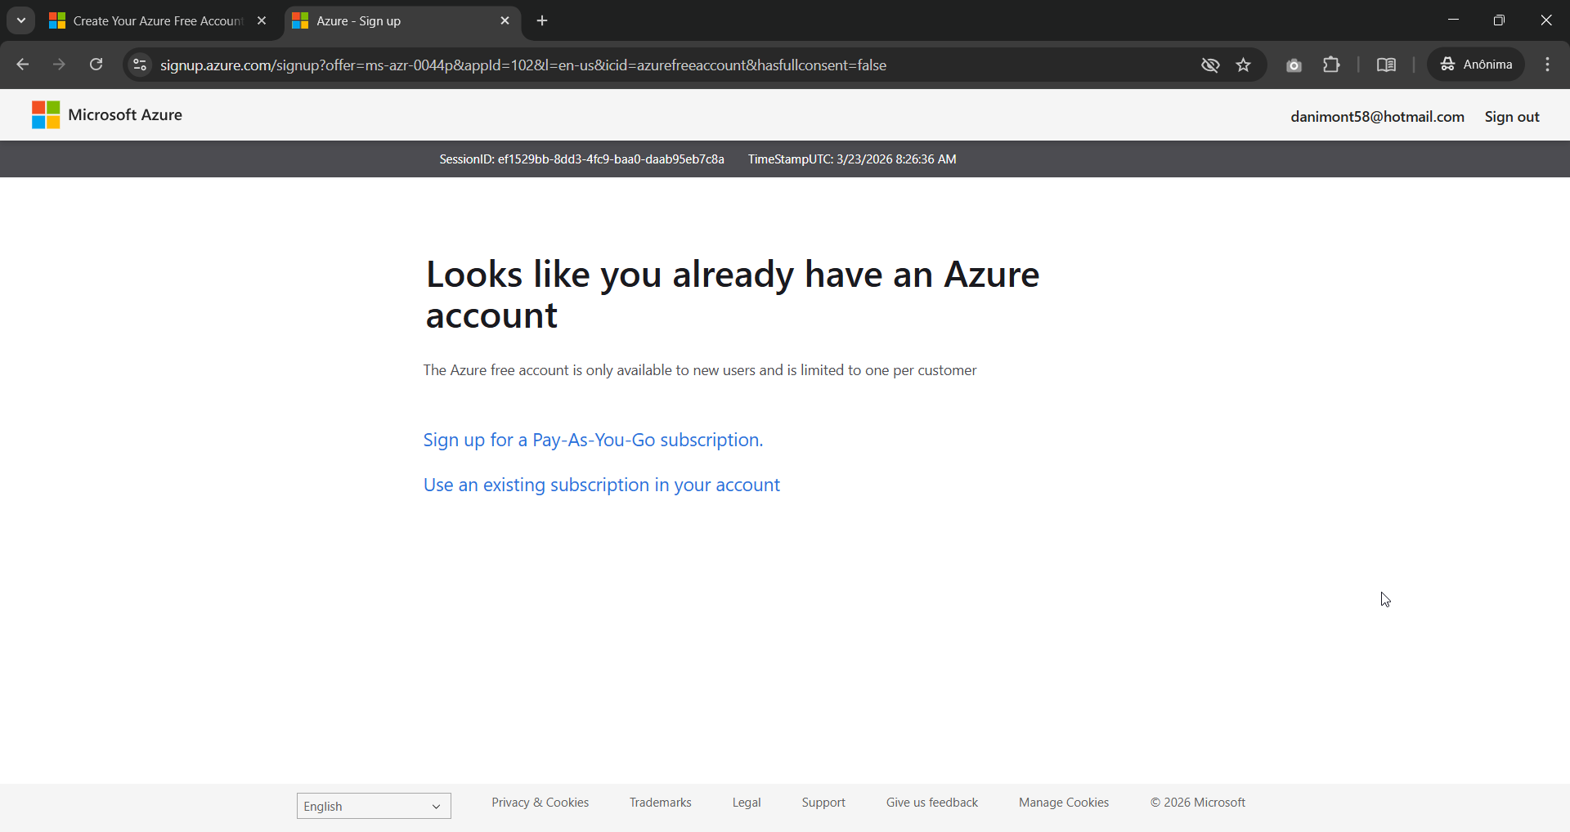Open the reading mode side panel icon

click(x=1386, y=65)
